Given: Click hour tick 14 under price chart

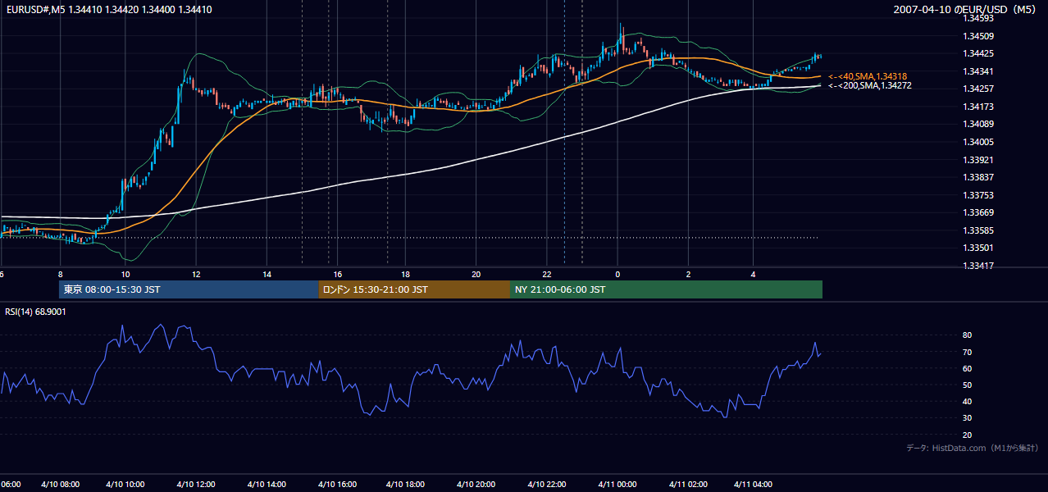Looking at the screenshot, I should coord(267,275).
